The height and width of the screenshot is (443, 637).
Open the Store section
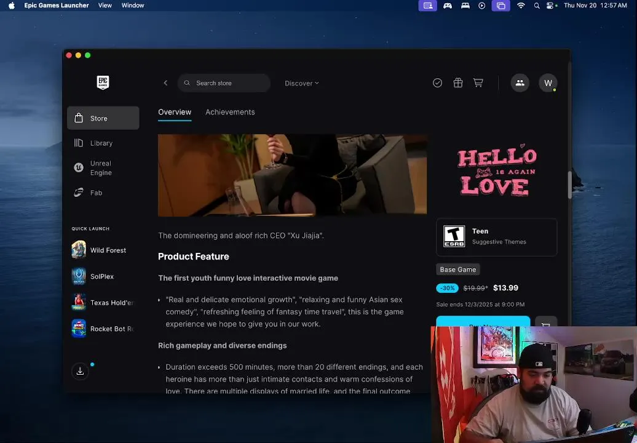103,118
